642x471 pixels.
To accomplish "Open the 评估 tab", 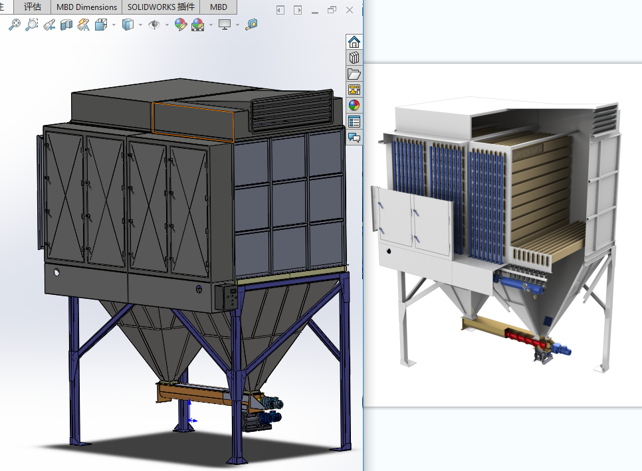I will tap(32, 7).
